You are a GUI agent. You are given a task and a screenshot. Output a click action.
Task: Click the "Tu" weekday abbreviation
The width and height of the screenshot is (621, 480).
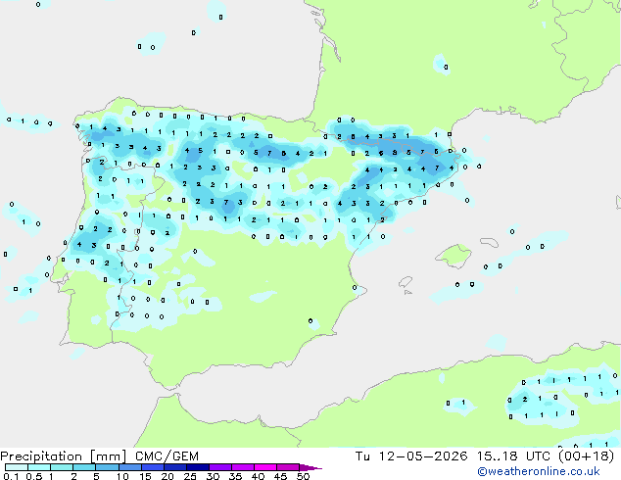point(362,456)
